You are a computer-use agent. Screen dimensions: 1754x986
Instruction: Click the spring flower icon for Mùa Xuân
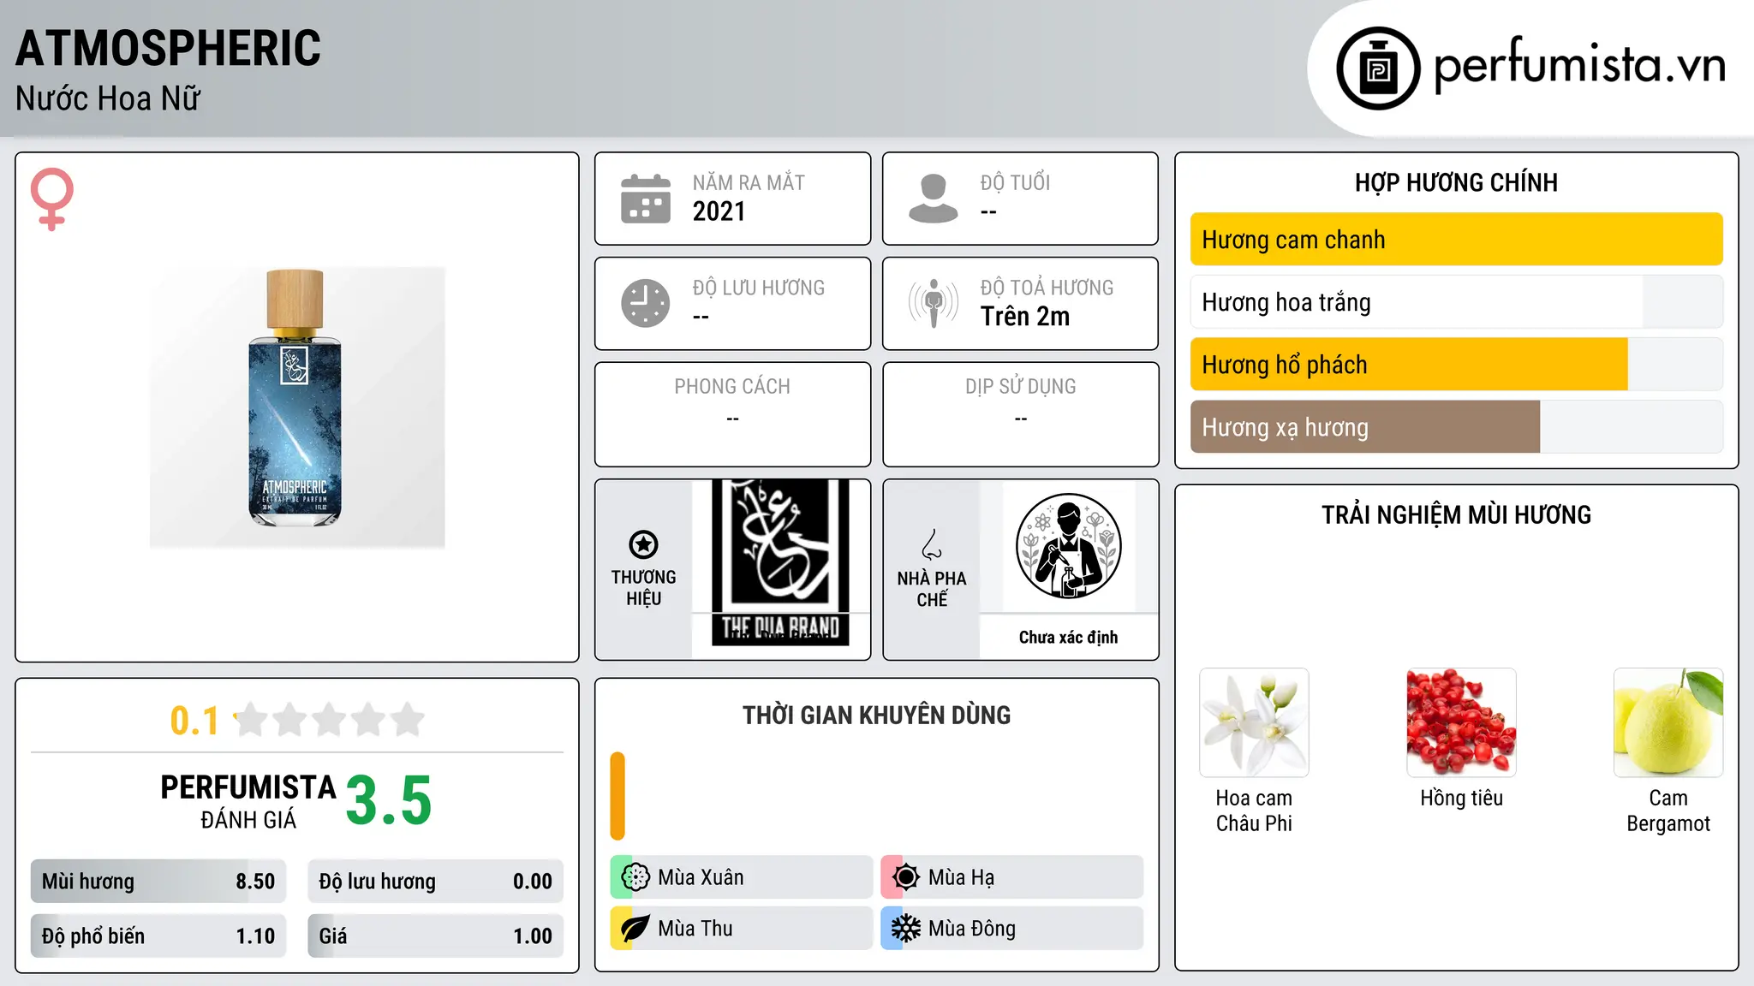(x=635, y=877)
